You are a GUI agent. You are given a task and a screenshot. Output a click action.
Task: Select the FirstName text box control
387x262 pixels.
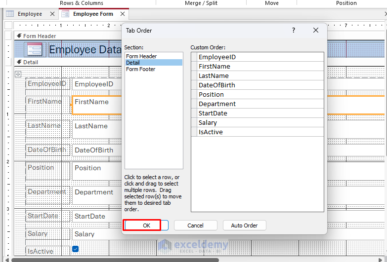pyautogui.click(x=97, y=105)
